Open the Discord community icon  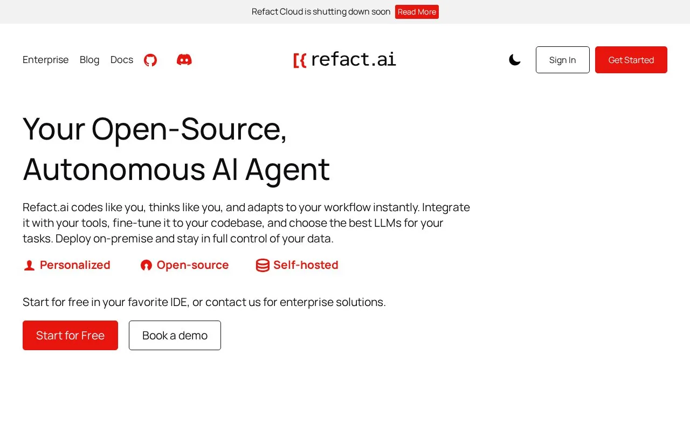coord(184,60)
